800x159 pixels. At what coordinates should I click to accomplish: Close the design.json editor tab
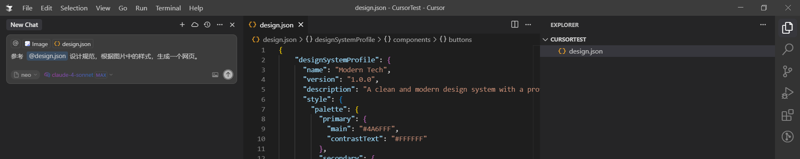click(x=301, y=25)
